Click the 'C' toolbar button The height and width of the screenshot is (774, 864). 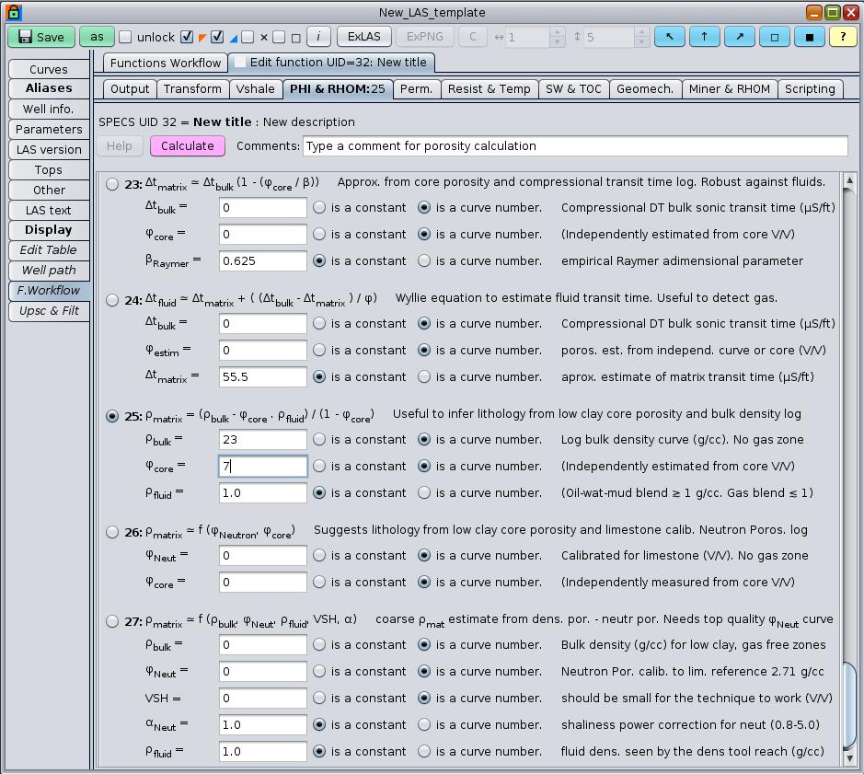(473, 37)
